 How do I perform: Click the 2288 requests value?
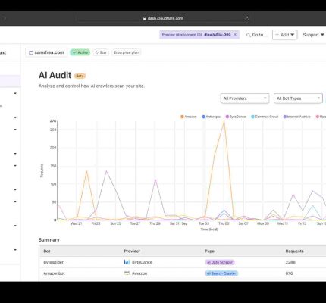point(290,262)
